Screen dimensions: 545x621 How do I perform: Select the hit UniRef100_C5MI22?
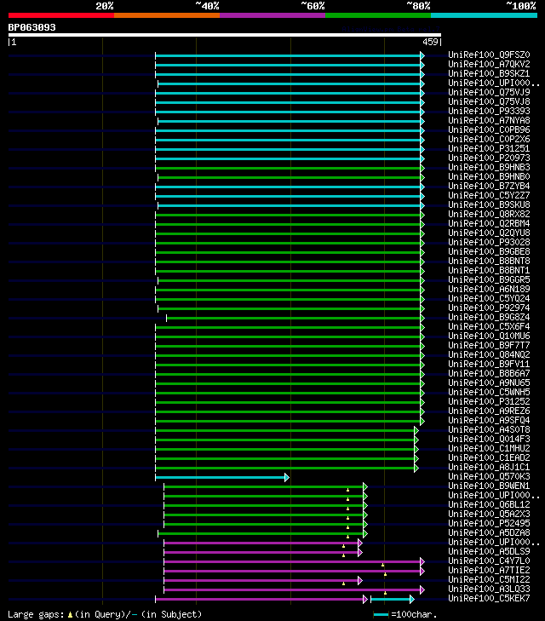click(489, 580)
